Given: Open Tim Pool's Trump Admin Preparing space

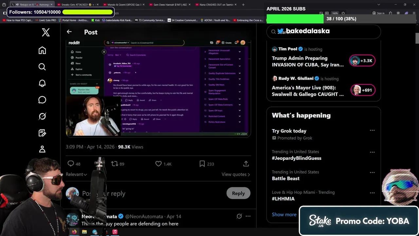Looking at the screenshot, I should coord(308,61).
